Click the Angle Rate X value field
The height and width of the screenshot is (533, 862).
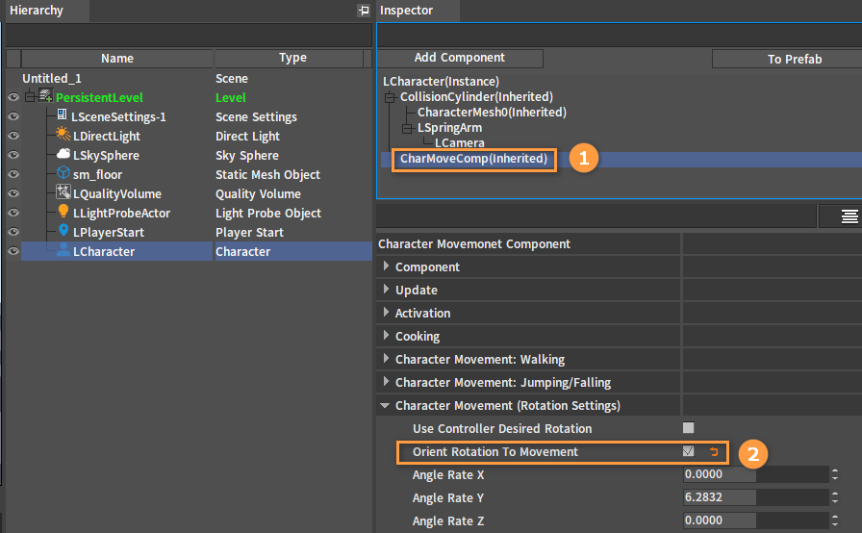pyautogui.click(x=756, y=474)
